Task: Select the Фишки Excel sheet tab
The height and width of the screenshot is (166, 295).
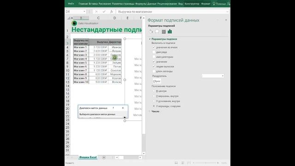Action: click(88, 157)
